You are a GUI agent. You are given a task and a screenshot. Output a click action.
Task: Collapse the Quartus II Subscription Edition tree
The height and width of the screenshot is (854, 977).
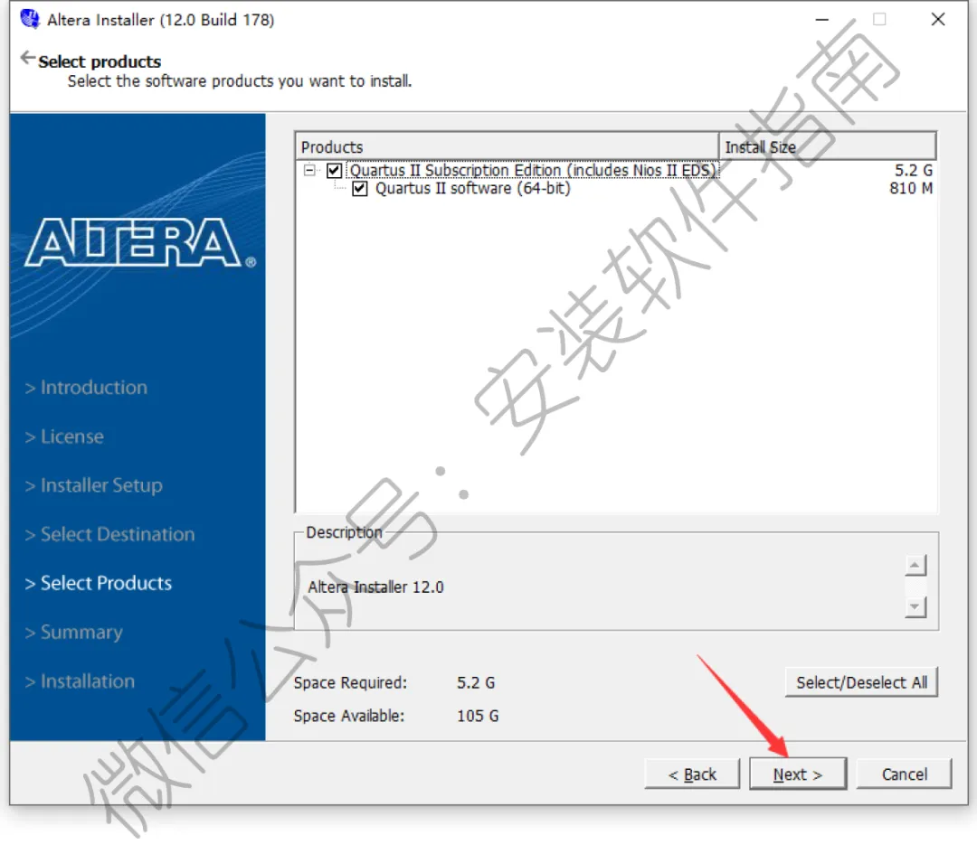[309, 170]
